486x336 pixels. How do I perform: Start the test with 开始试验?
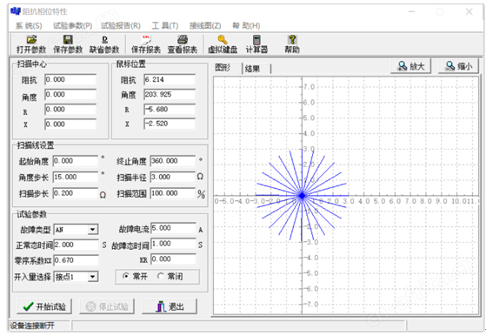click(x=44, y=306)
